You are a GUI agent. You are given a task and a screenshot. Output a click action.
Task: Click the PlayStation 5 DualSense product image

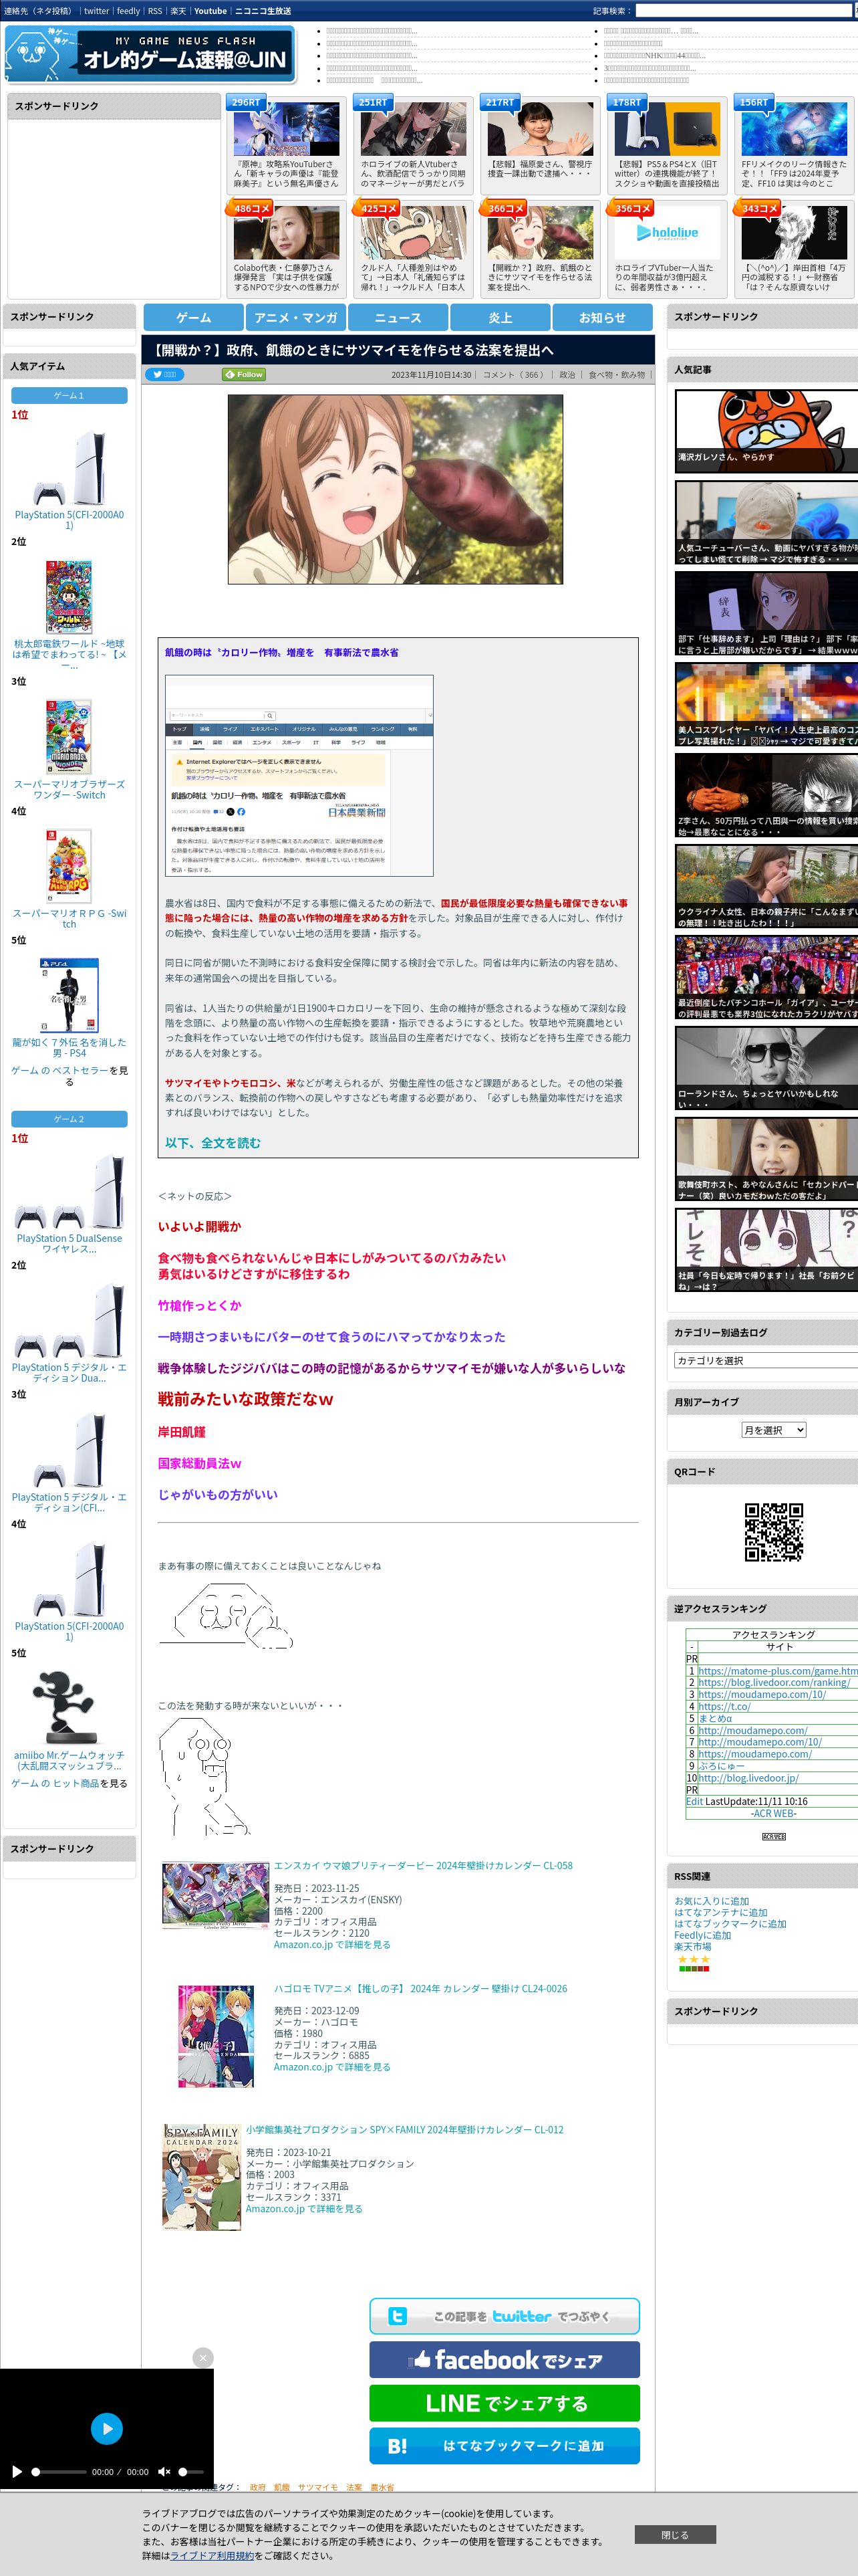pyautogui.click(x=69, y=1191)
